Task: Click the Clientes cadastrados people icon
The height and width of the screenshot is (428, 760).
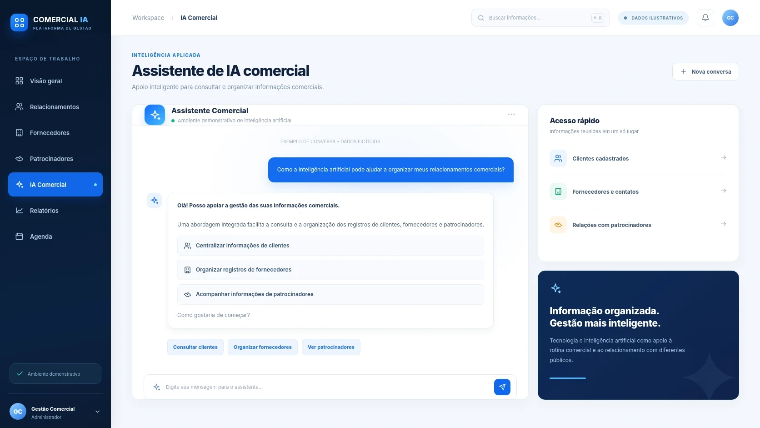Action: pos(558,158)
